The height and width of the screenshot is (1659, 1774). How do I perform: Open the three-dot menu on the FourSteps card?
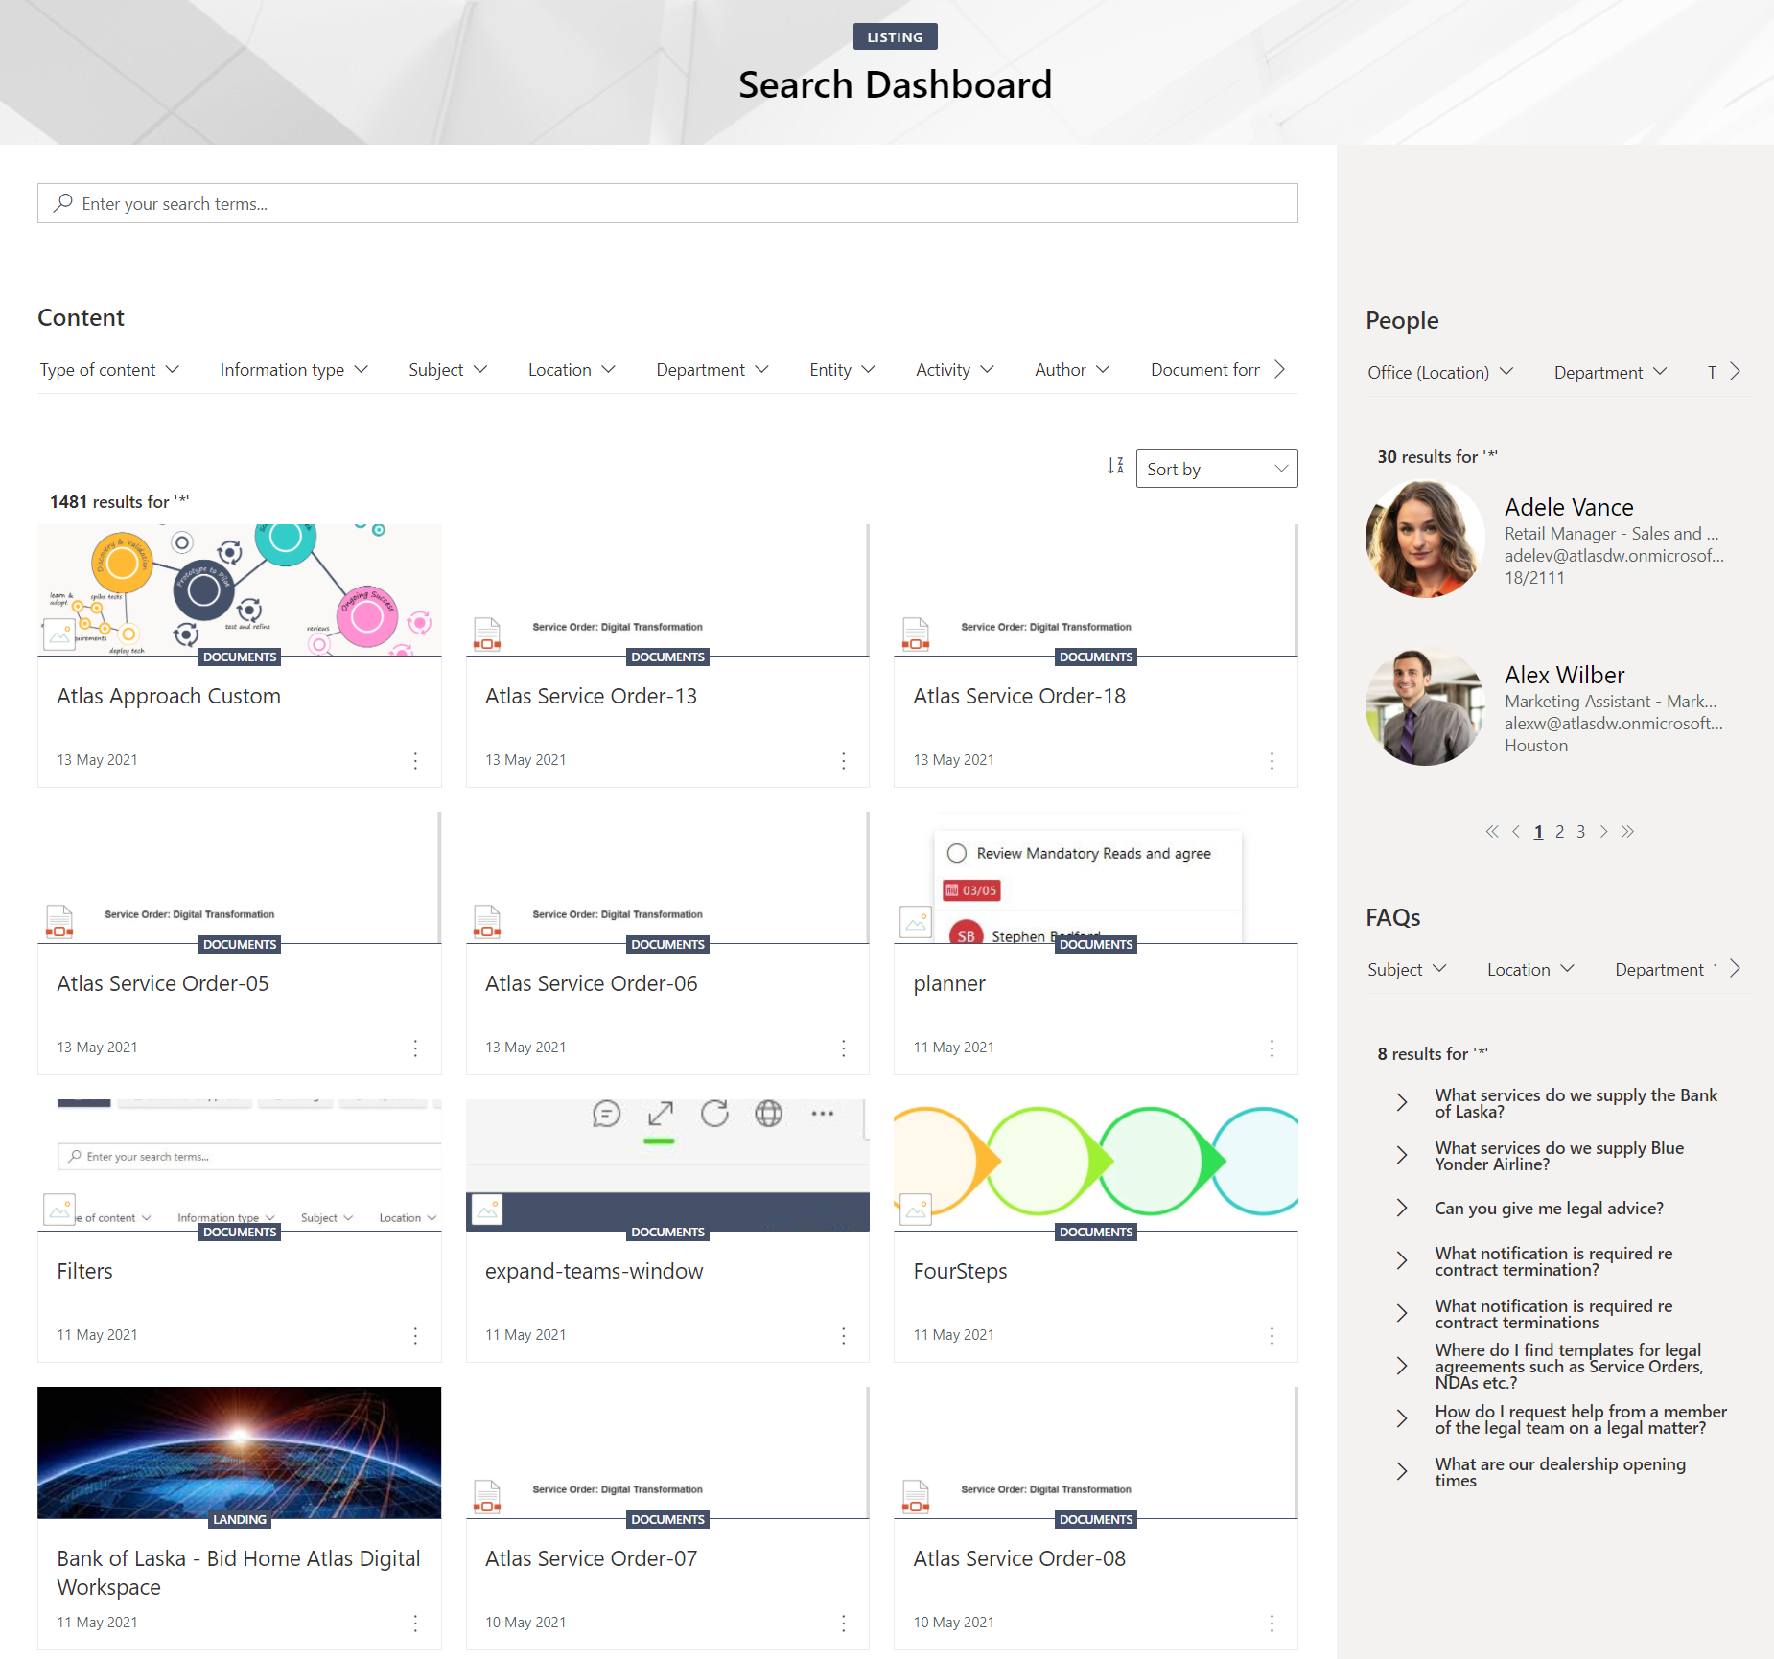pos(1272,1336)
